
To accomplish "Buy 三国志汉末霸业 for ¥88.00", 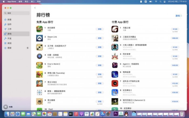I will (175, 38).
